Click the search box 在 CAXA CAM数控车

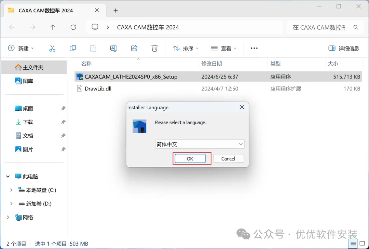point(319,27)
